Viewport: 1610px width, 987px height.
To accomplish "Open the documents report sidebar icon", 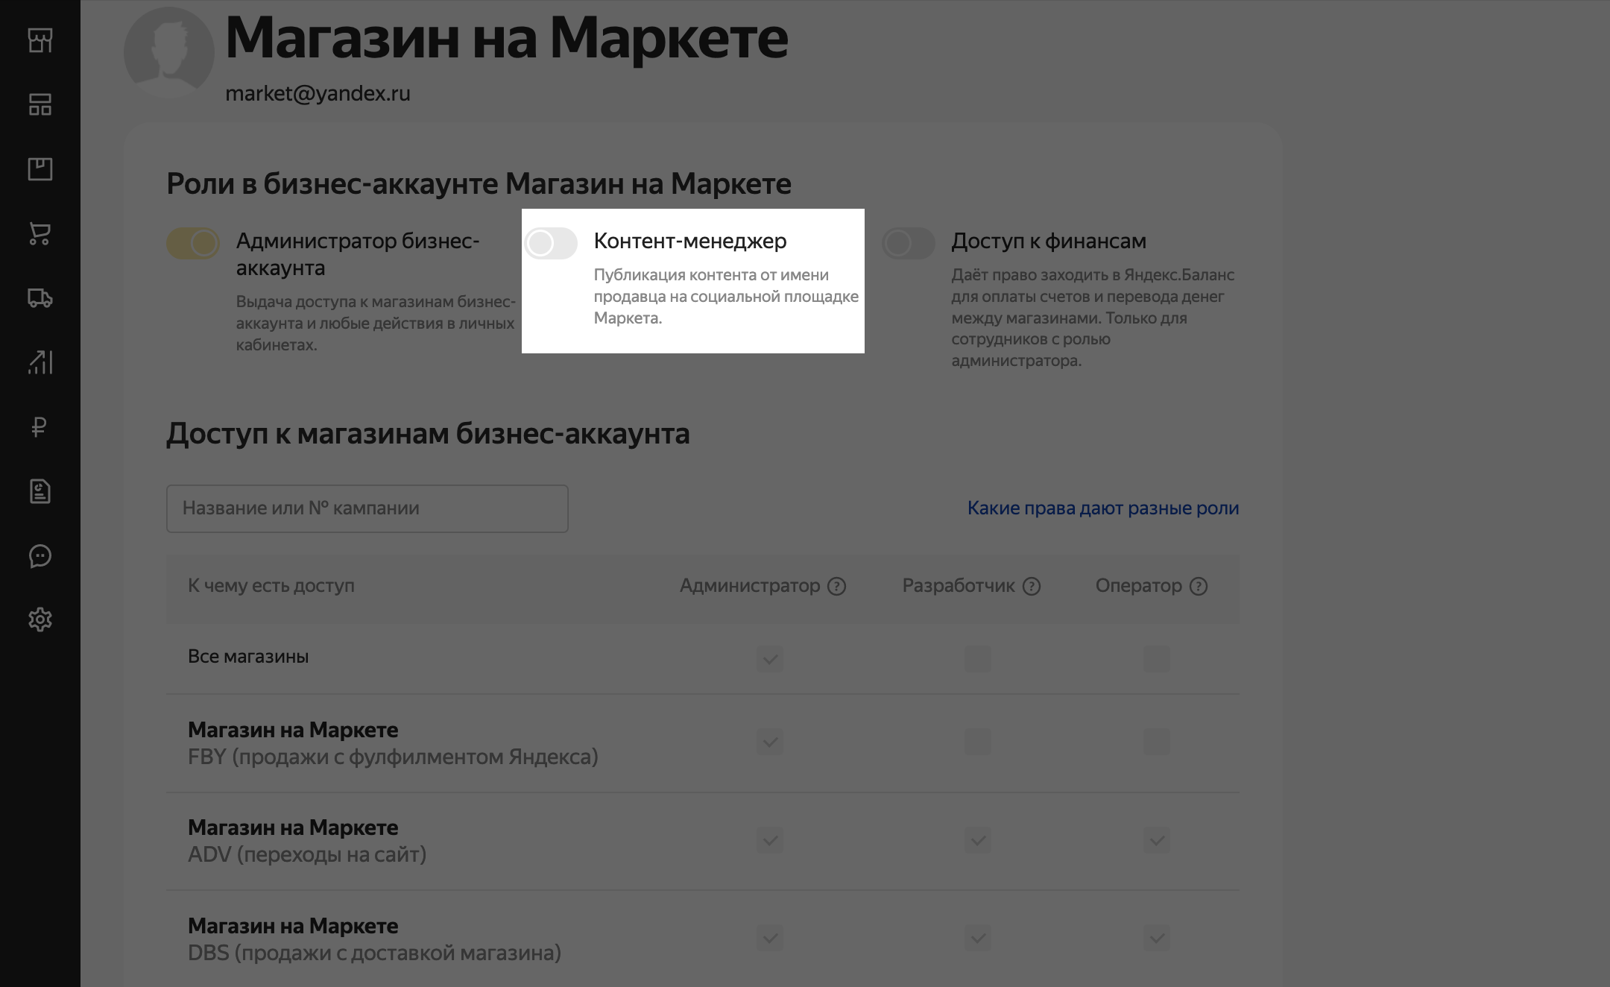I will 40,491.
